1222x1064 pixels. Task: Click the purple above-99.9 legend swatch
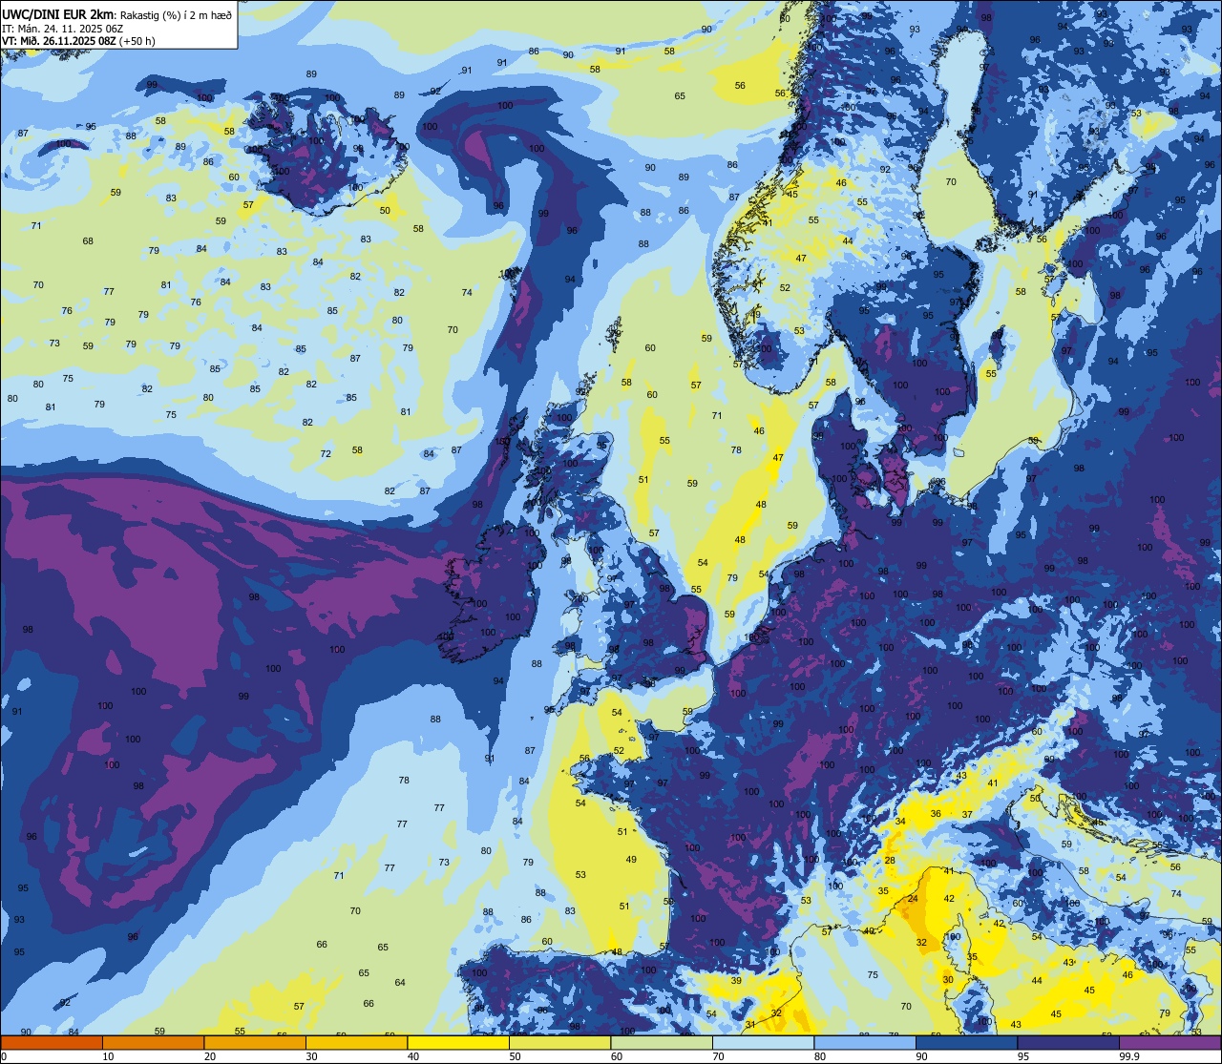pos(1170,1042)
